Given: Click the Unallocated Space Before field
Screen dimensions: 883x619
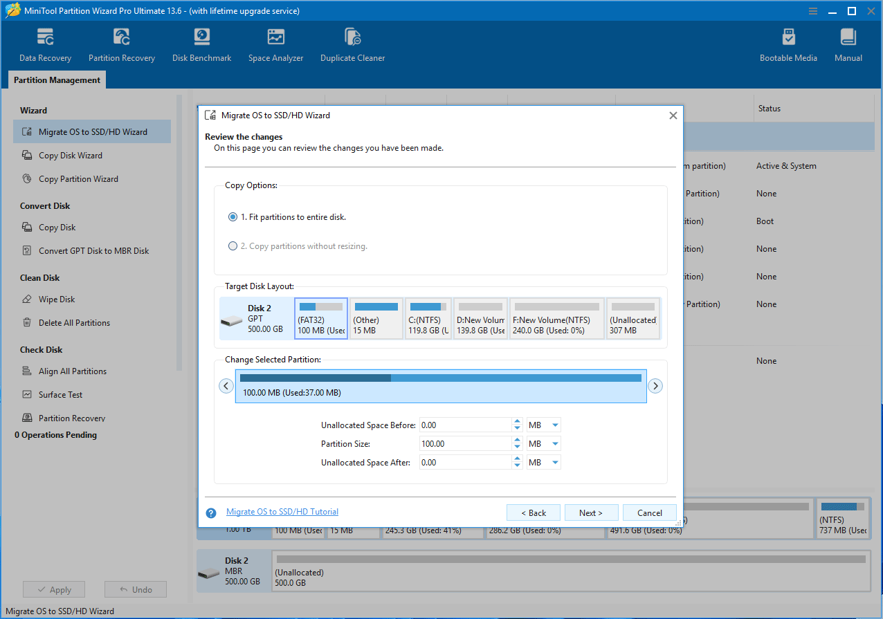Looking at the screenshot, I should 466,425.
